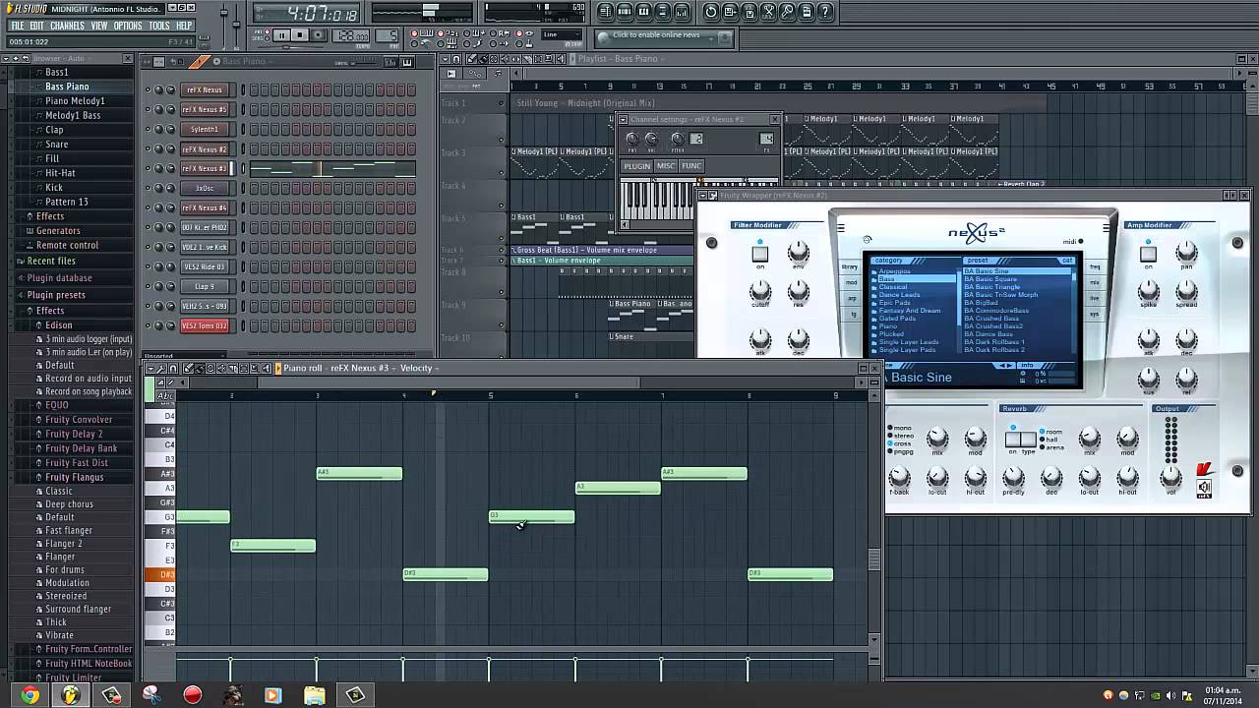
Task: Click the 3xOsc channel button
Action: 205,189
